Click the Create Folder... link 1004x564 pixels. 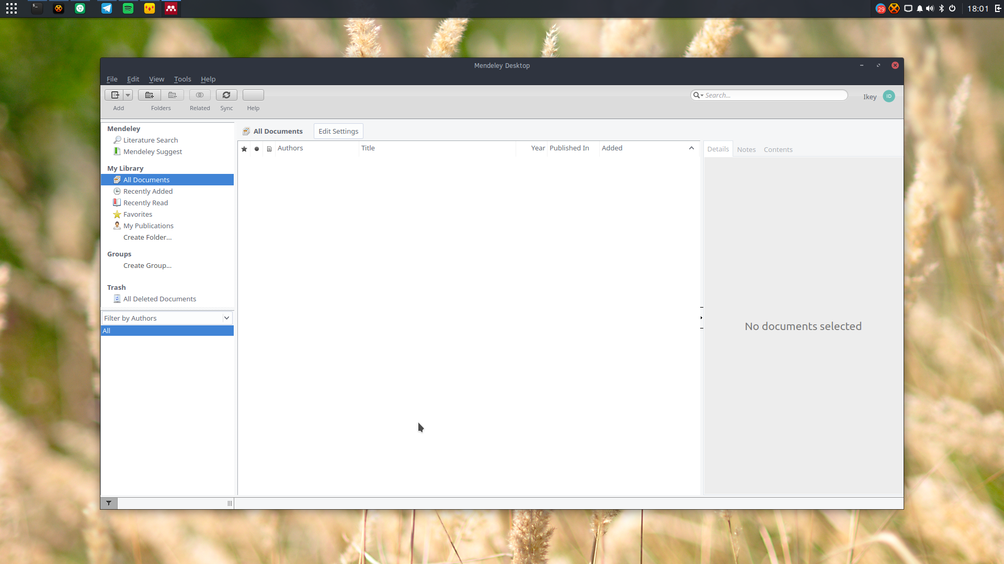tap(147, 237)
